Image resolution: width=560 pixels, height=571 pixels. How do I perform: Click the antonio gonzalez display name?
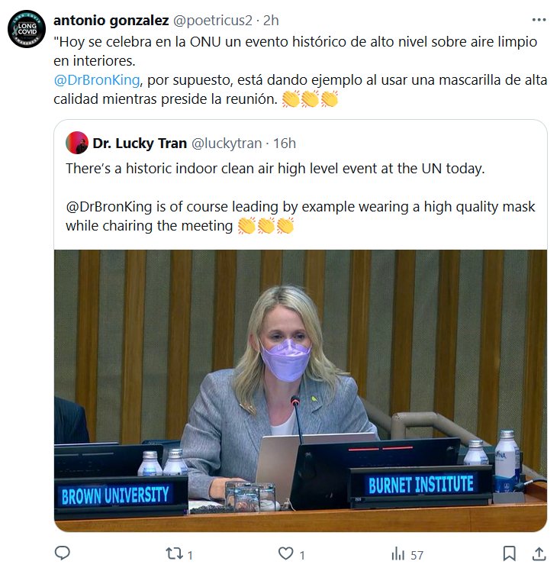tap(111, 21)
